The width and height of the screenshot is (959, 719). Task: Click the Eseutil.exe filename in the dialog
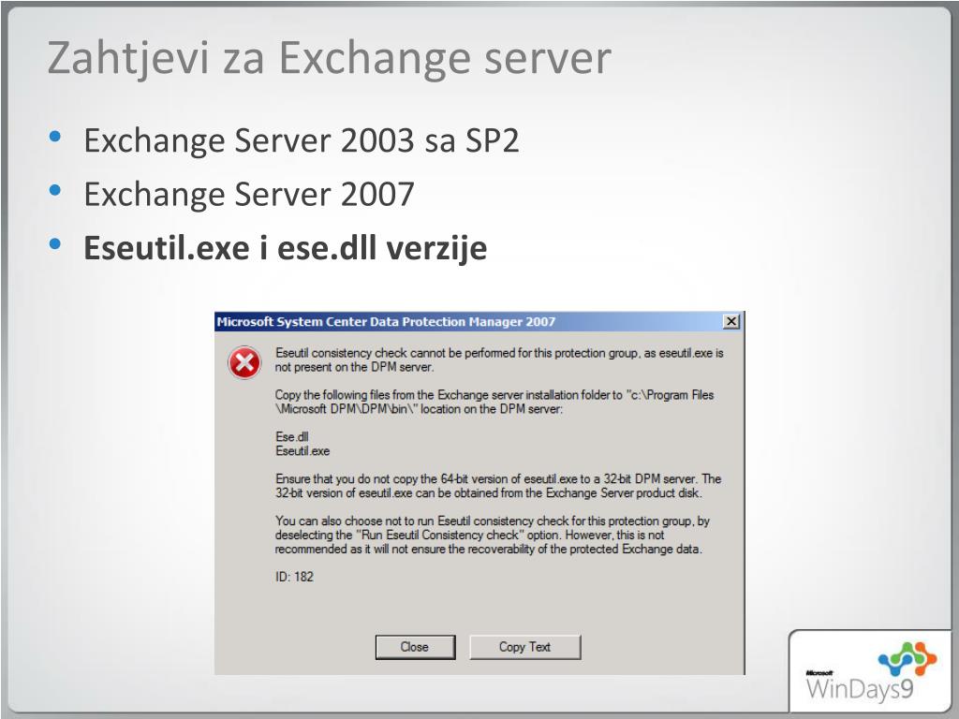click(302, 451)
